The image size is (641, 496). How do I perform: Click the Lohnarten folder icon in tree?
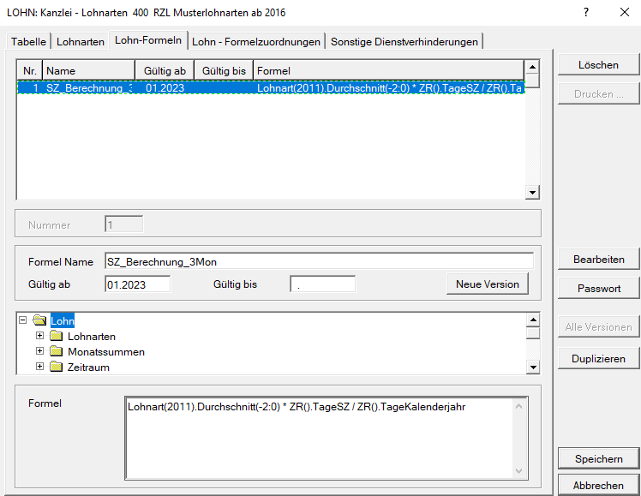(x=57, y=337)
